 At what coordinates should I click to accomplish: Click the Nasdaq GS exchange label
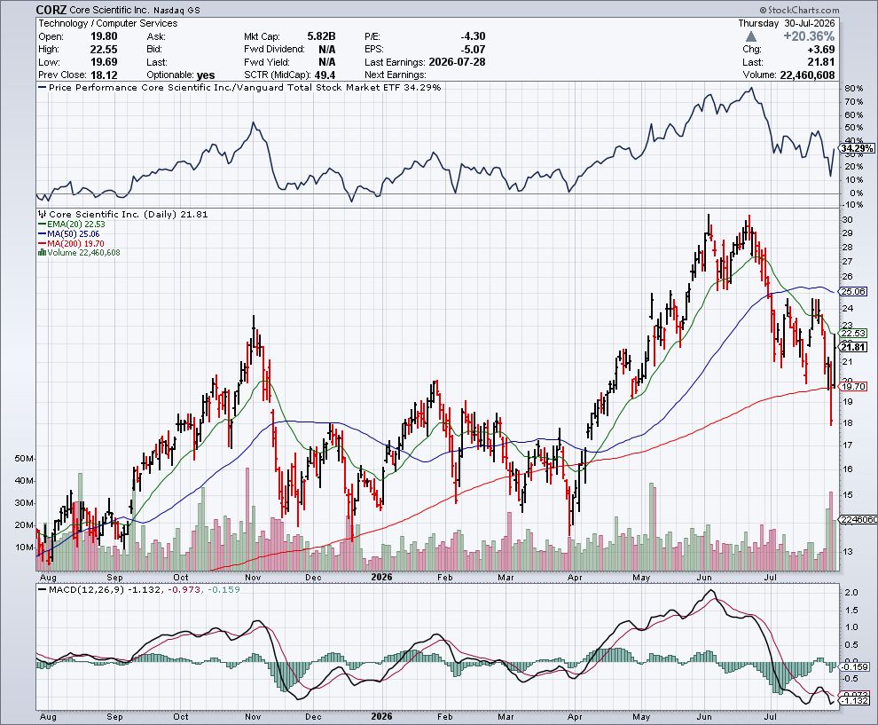point(176,11)
